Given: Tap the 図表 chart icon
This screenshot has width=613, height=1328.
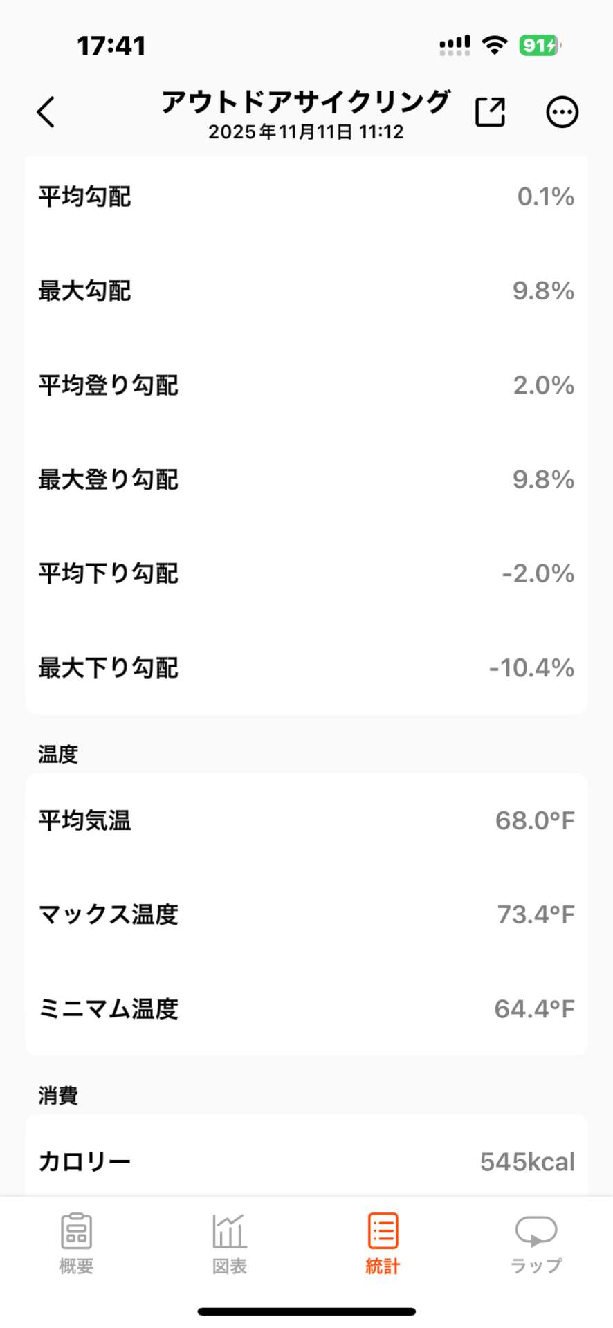Looking at the screenshot, I should 229,1231.
